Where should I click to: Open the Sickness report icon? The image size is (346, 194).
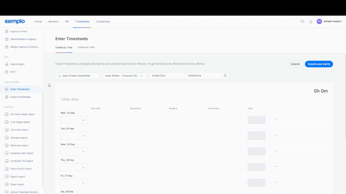6,138
